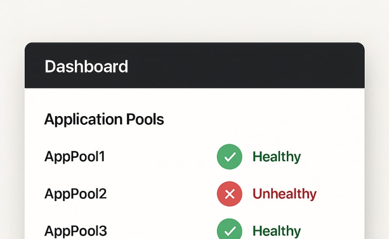Click the Healthy status text for AppPool3

point(276,231)
